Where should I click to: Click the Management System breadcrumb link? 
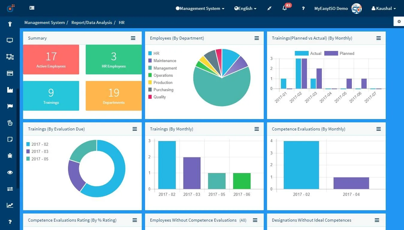tap(45, 22)
